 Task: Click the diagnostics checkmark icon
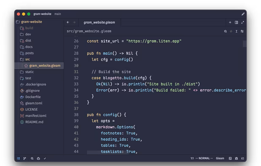45,158
